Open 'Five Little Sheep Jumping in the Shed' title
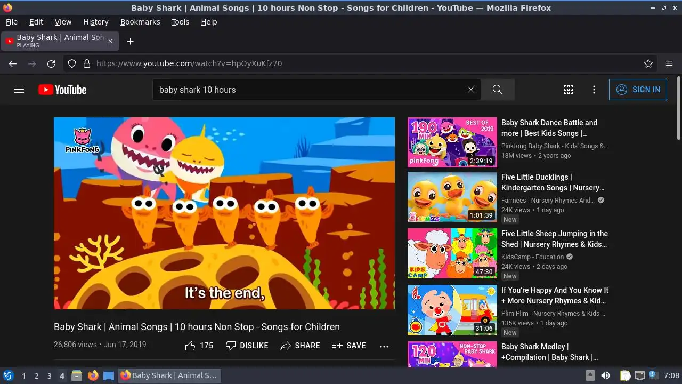Screen dimensions: 682x384 click(555, 239)
